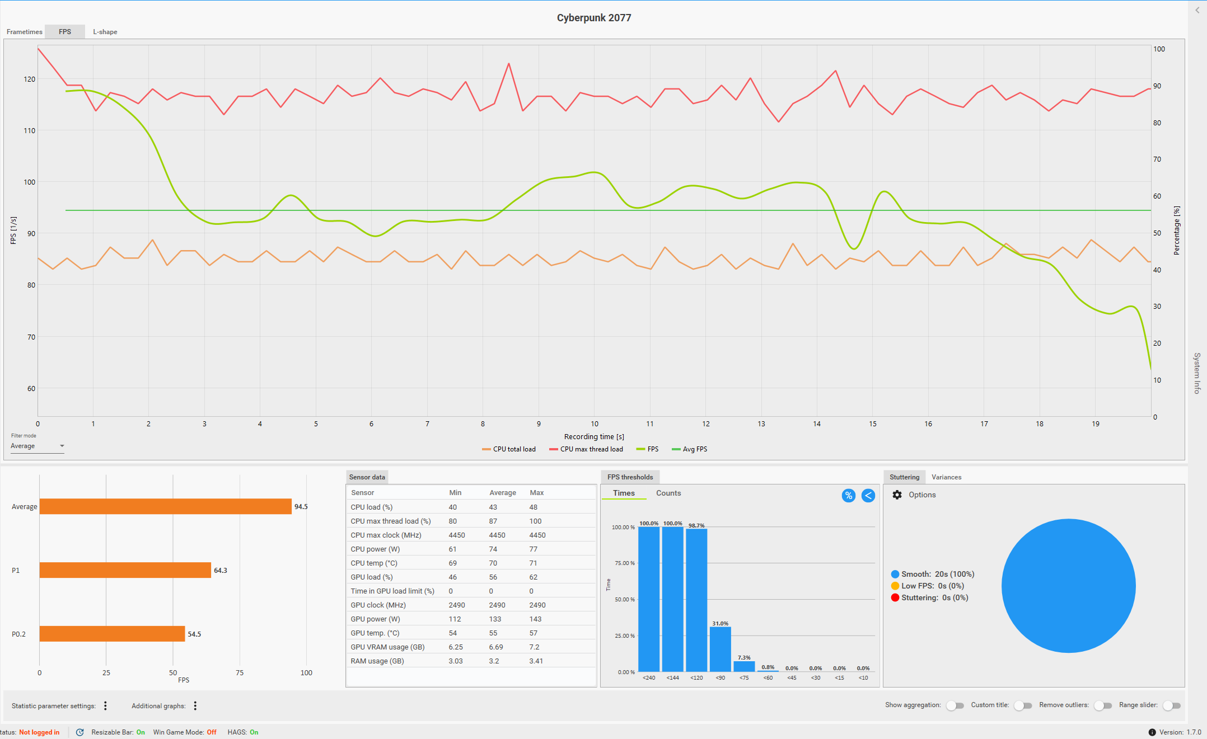Open Statistic parameter settings three-dot menu
The height and width of the screenshot is (739, 1207).
pyautogui.click(x=105, y=706)
